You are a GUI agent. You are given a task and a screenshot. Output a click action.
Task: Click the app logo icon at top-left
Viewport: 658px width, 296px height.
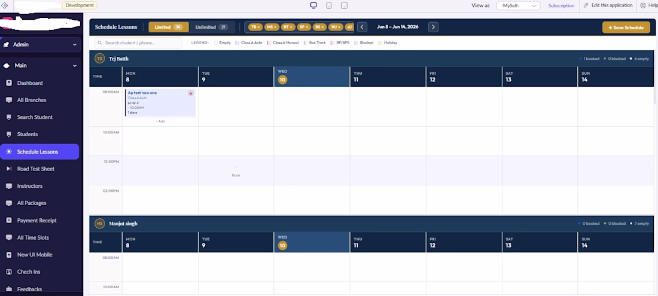coord(5,5)
